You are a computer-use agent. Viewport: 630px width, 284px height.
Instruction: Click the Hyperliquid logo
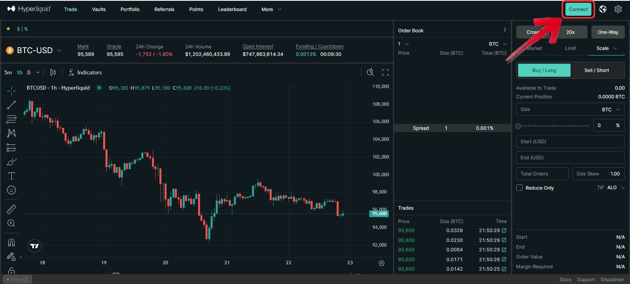click(29, 9)
